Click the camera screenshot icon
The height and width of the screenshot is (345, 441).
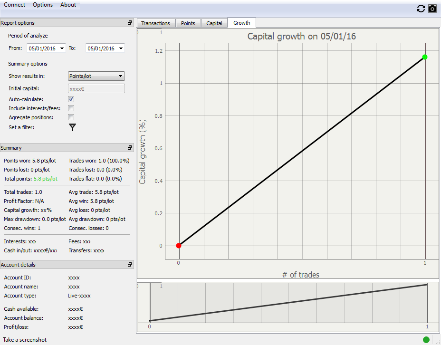tap(432, 9)
